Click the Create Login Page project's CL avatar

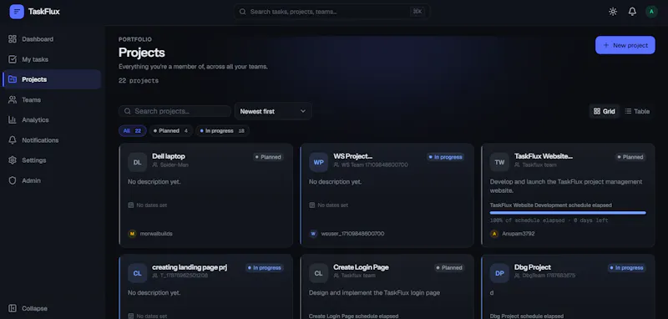[x=319, y=273]
